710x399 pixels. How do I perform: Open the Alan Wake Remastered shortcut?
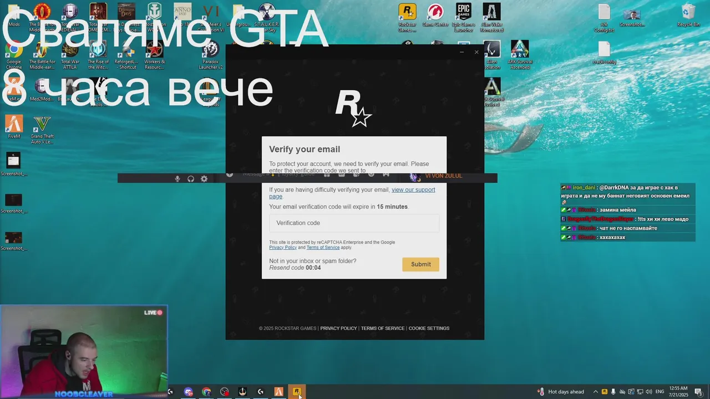(x=491, y=17)
